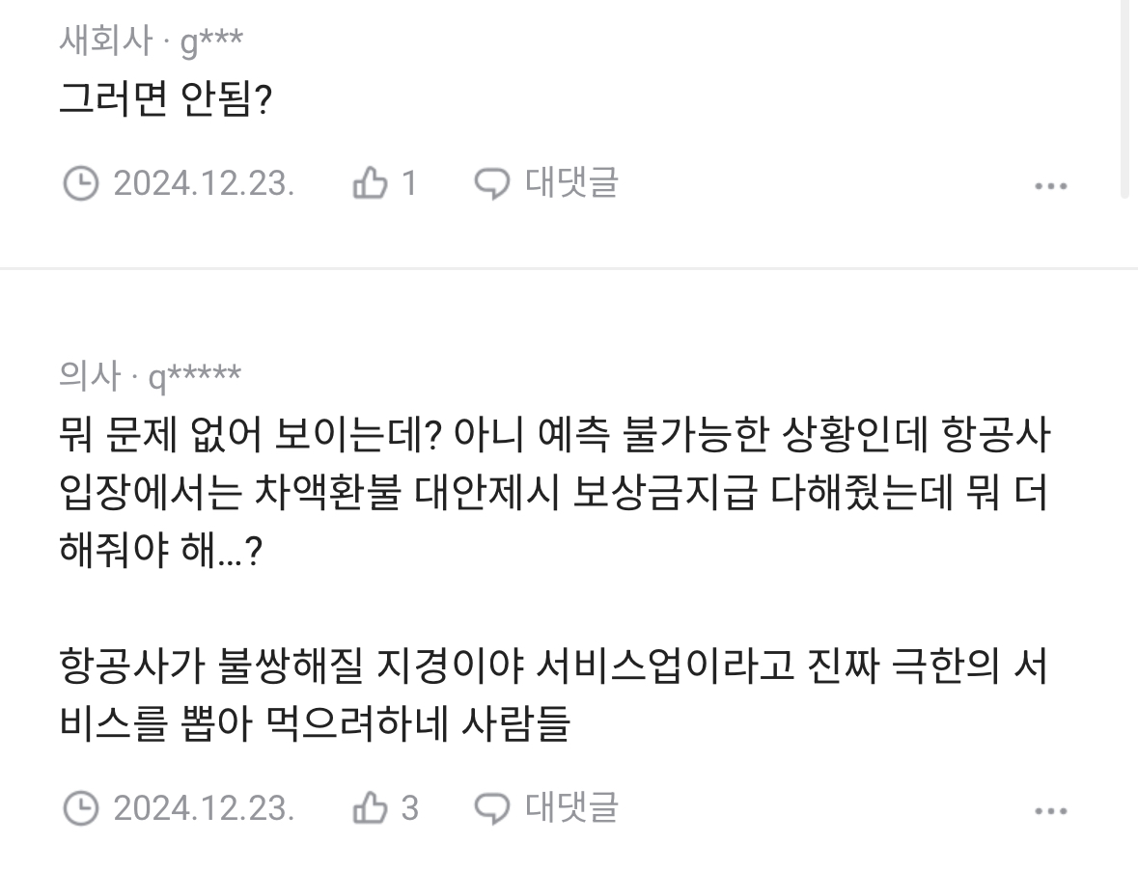Click the vertical scrollbar at right edge
The height and width of the screenshot is (870, 1138).
coord(1124,96)
